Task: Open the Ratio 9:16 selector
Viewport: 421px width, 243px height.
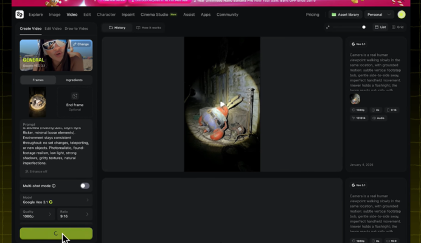Action: (x=75, y=214)
